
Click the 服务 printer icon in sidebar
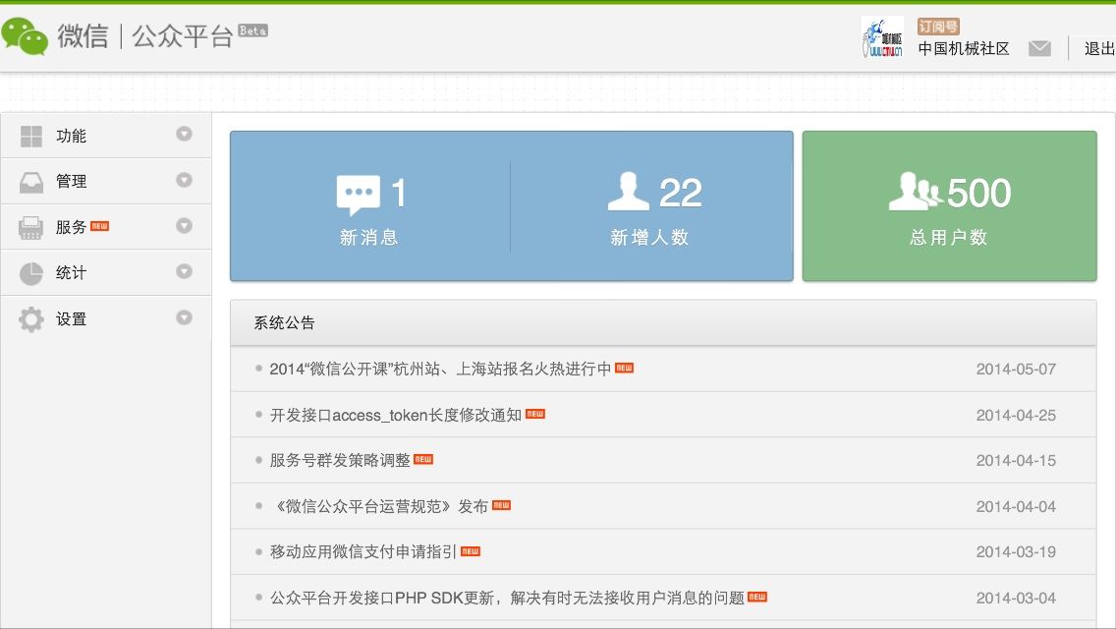point(31,227)
